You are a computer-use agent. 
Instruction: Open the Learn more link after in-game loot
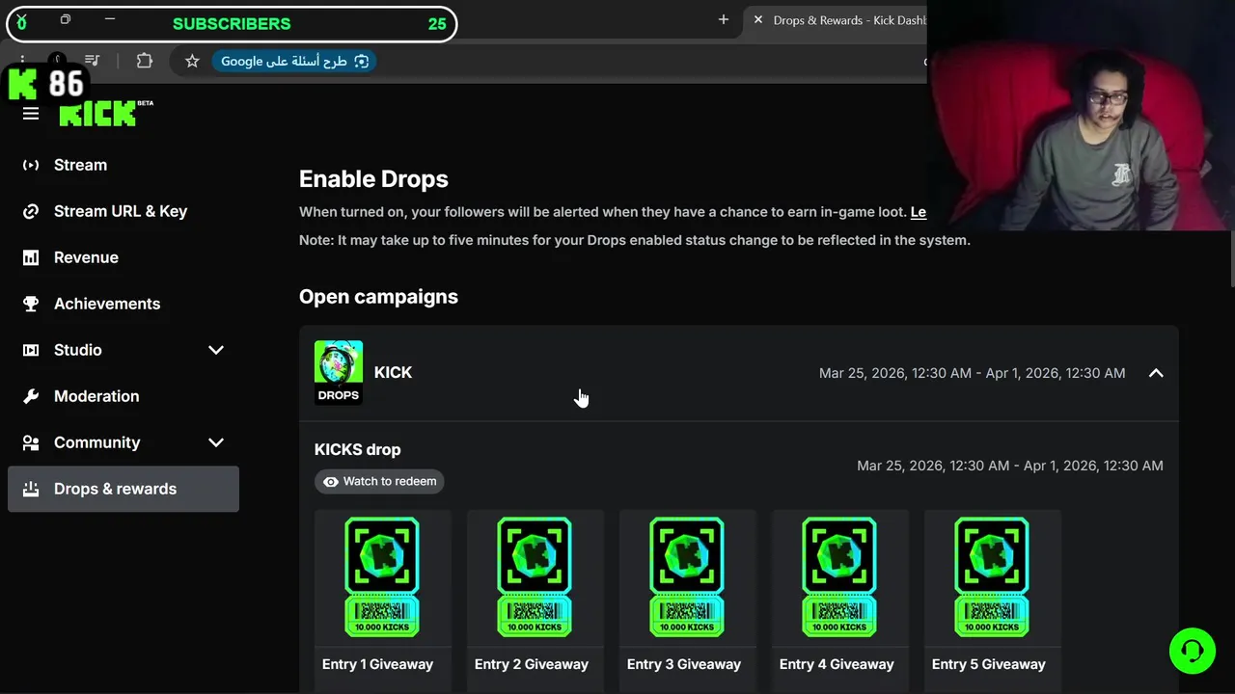[919, 212]
